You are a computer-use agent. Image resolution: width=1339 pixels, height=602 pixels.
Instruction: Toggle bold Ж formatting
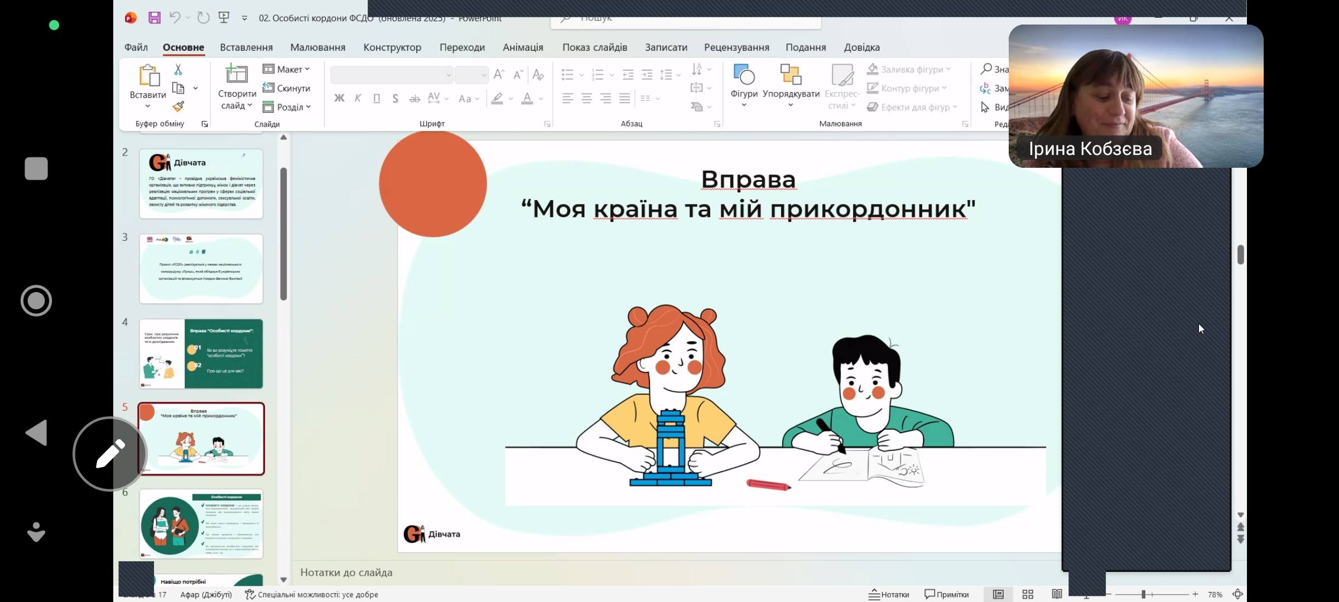click(x=339, y=99)
